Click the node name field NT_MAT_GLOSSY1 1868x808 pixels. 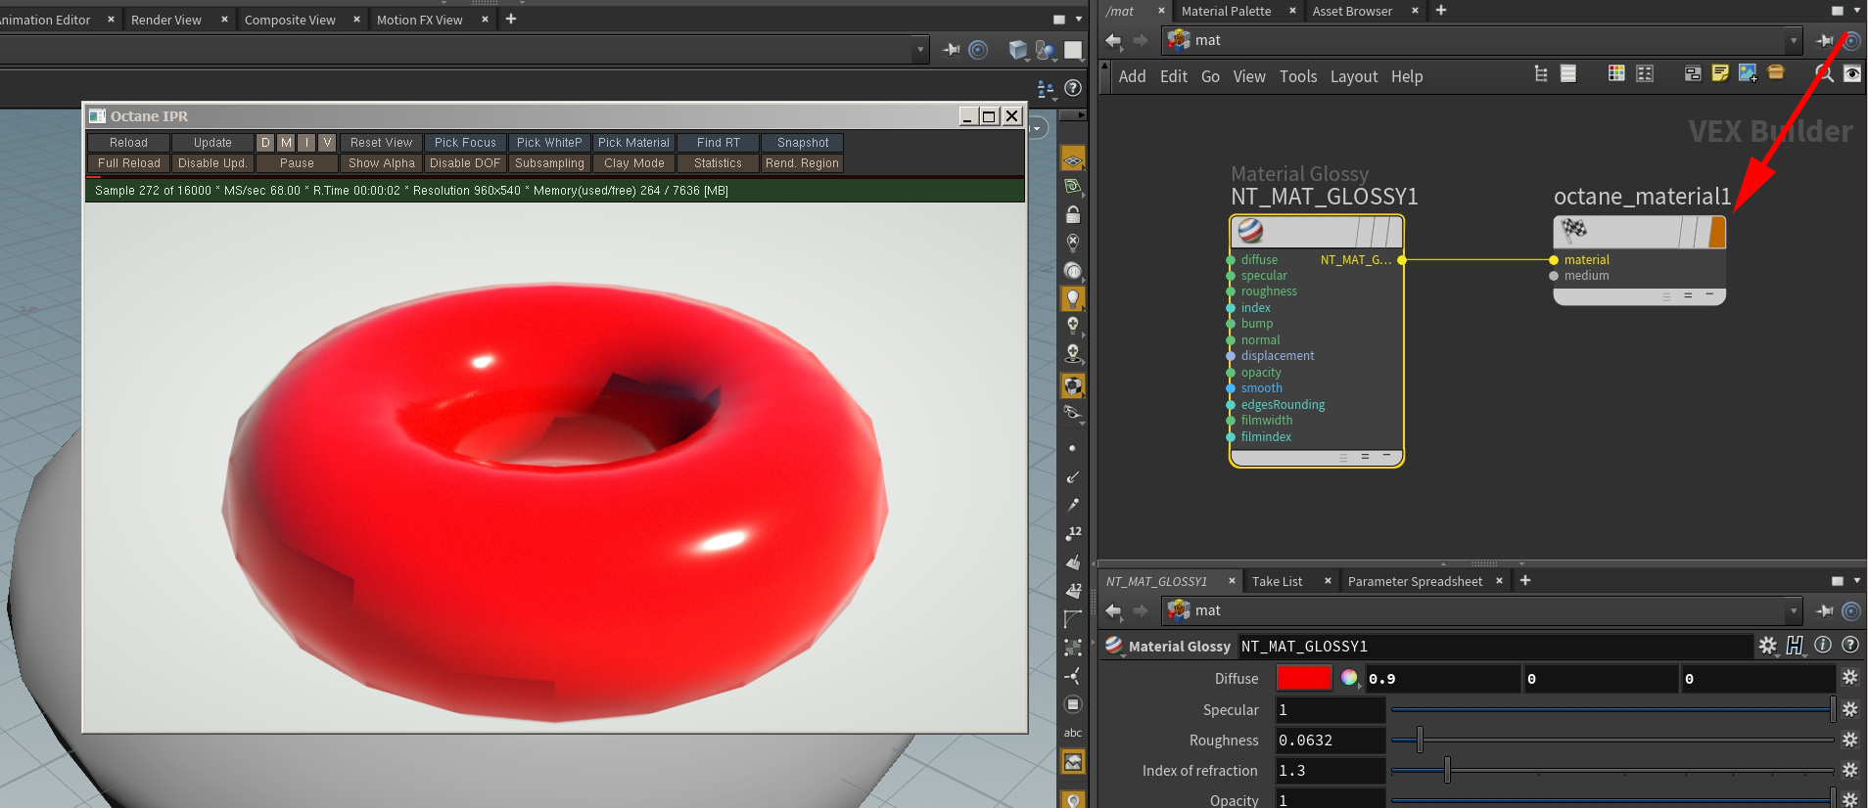(1495, 646)
